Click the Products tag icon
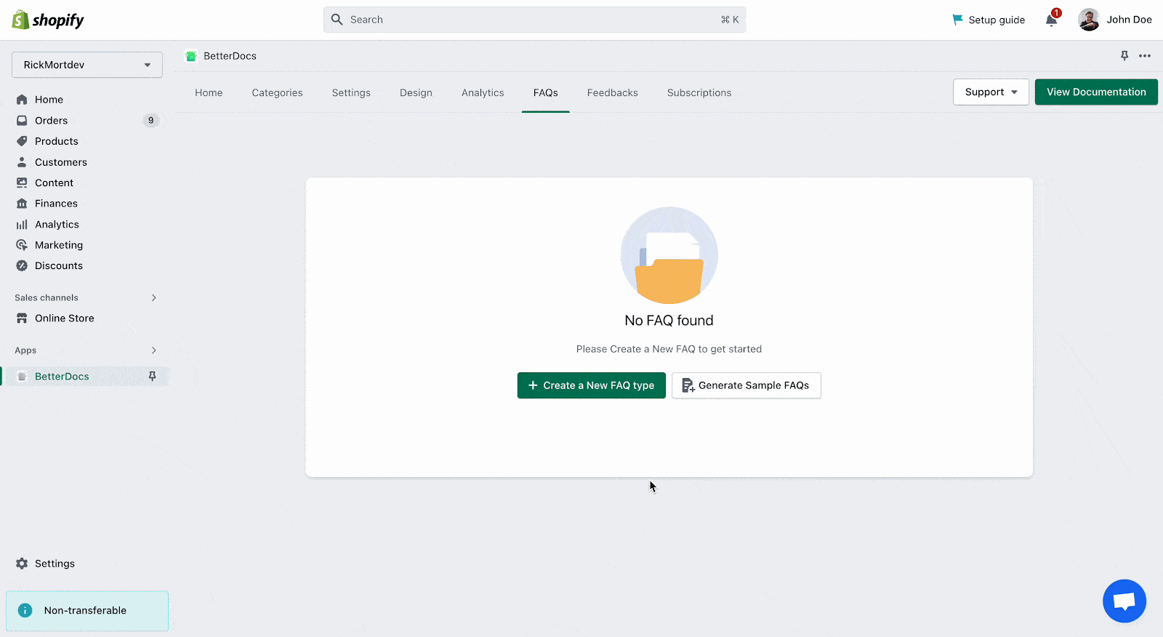This screenshot has width=1163, height=637. (22, 141)
